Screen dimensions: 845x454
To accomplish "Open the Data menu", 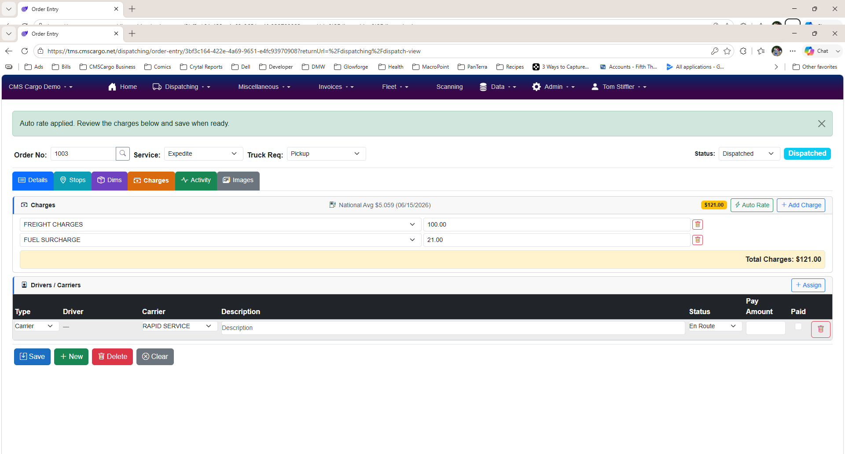I will click(498, 87).
